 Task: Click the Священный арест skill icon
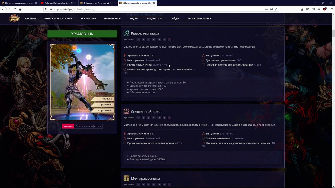[126, 111]
